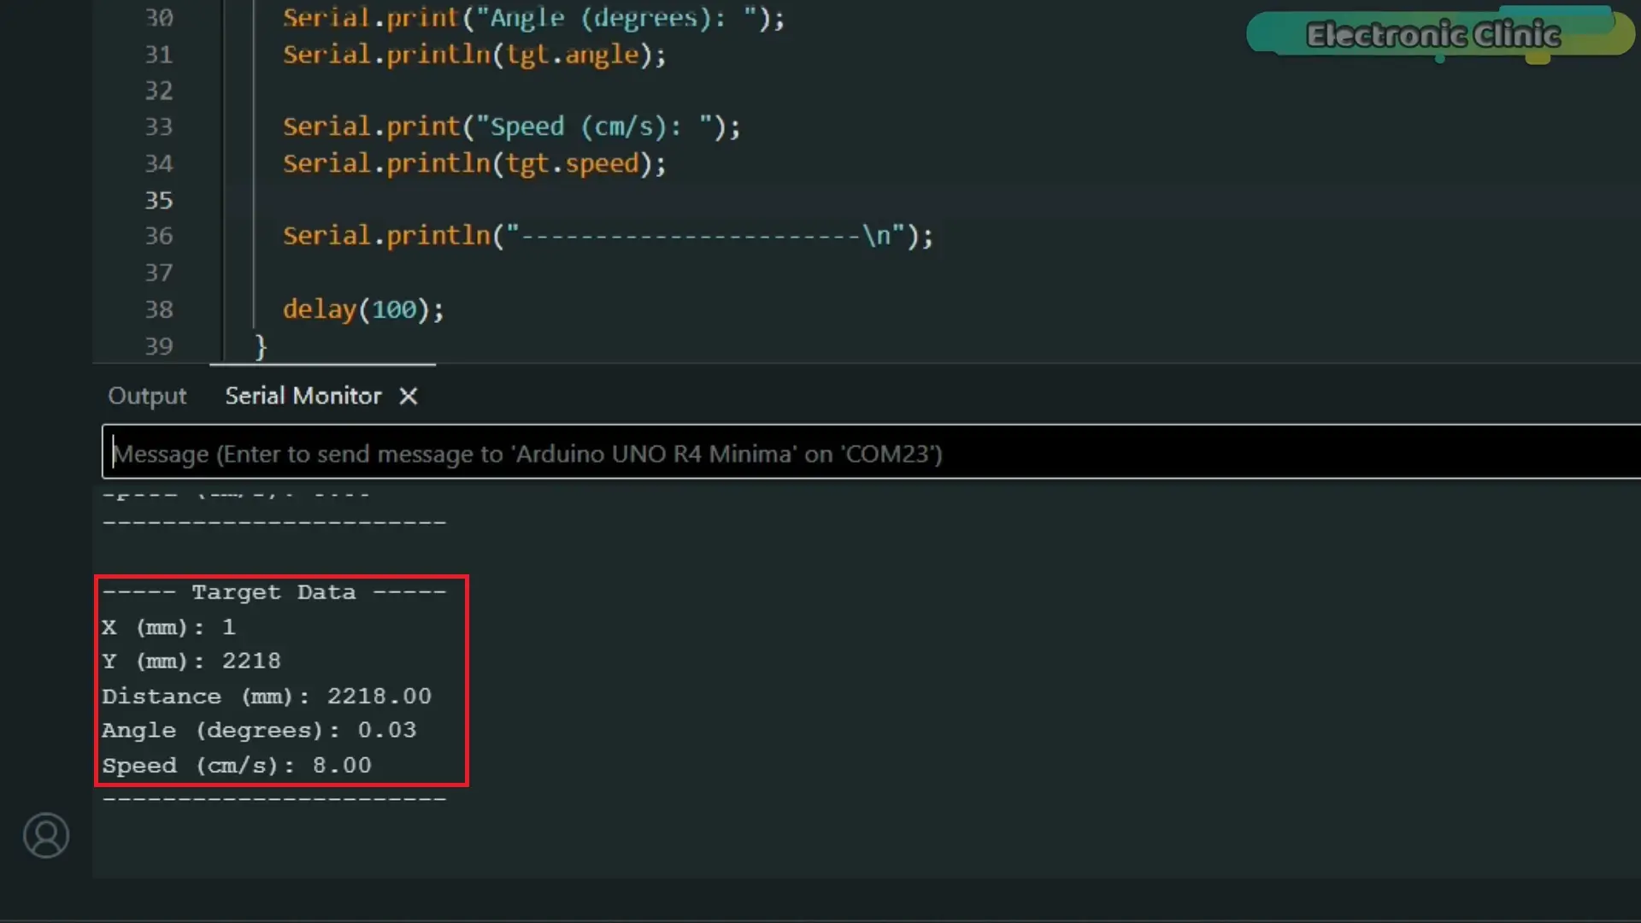Click the closing brace on line 39

[261, 346]
